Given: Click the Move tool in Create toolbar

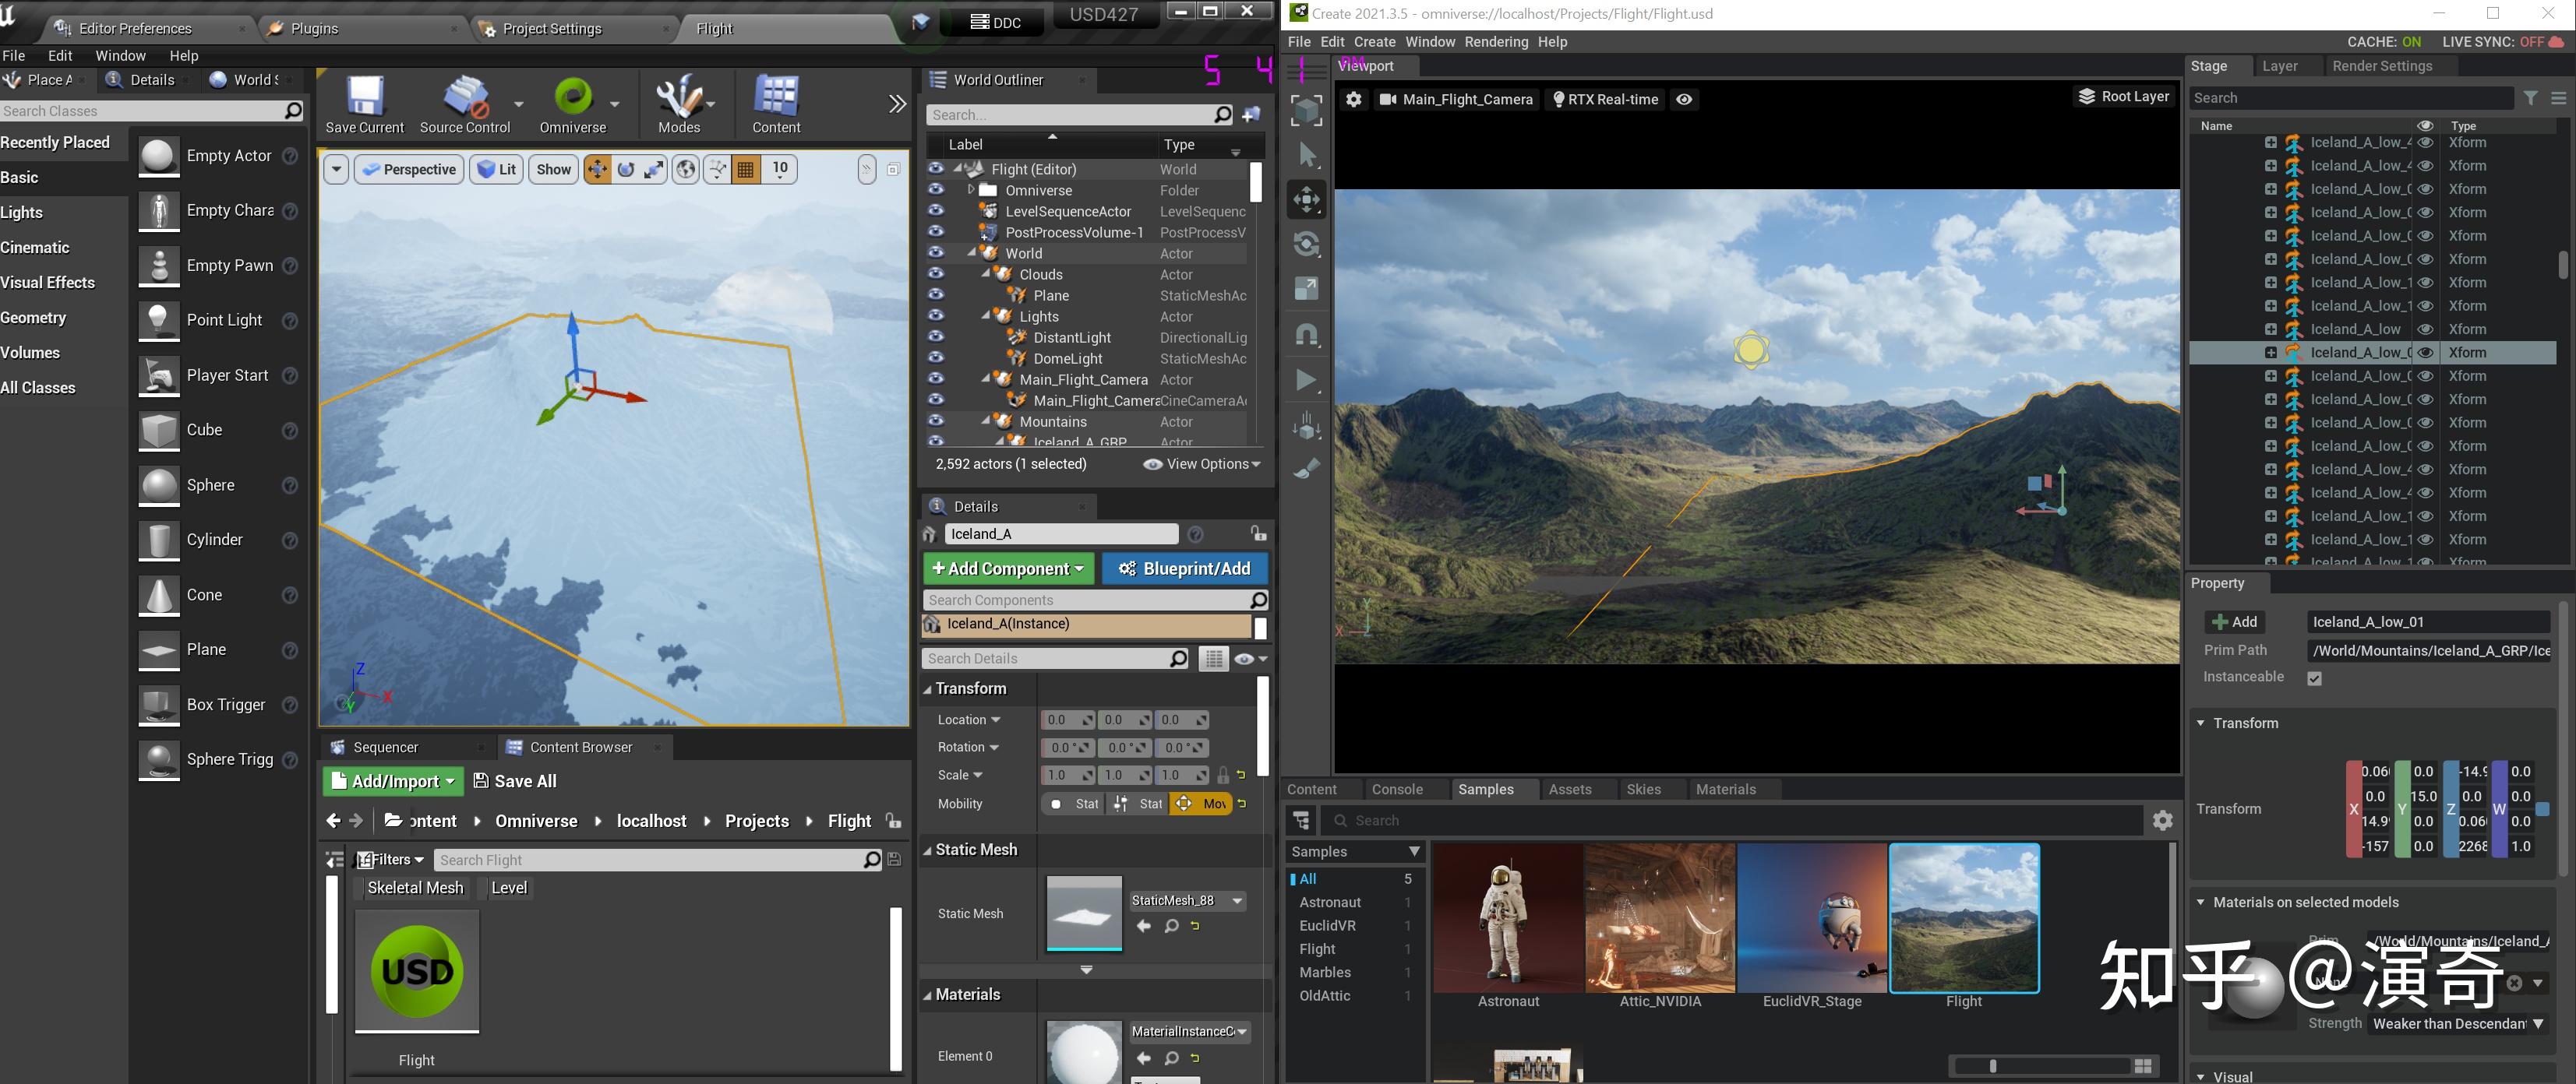Looking at the screenshot, I should tap(1307, 200).
